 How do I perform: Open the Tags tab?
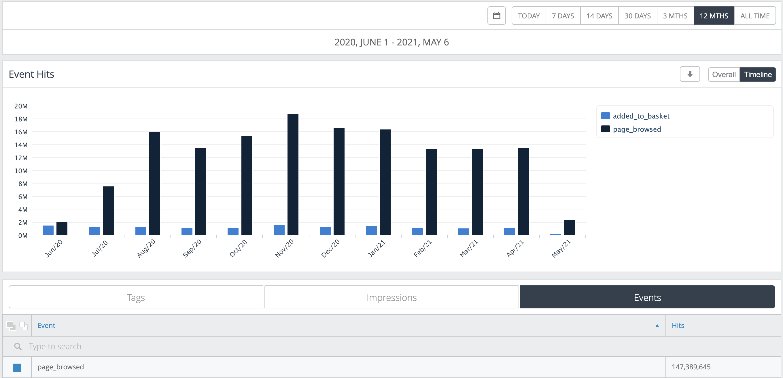(136, 297)
